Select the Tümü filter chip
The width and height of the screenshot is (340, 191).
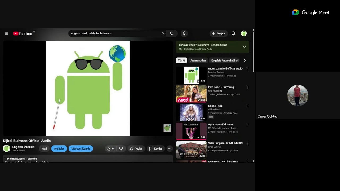[x=181, y=60]
